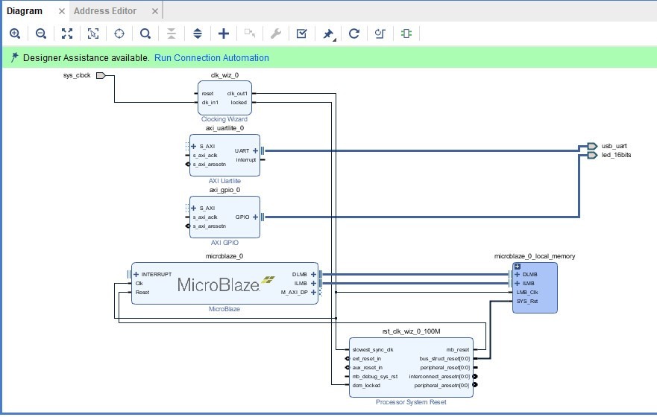657x417 pixels.
Task: Regenerate layout with the circular arrow icon
Action: click(354, 34)
